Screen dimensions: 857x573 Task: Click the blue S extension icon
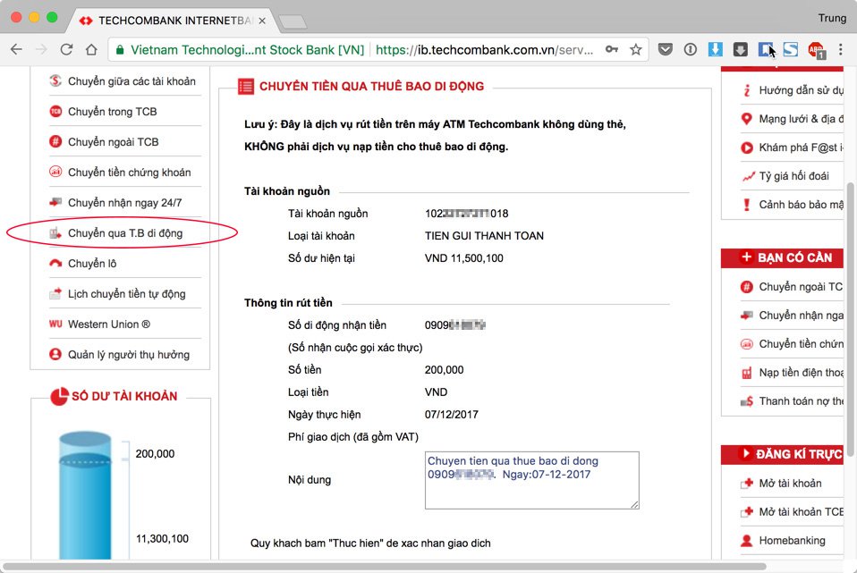pyautogui.click(x=790, y=50)
